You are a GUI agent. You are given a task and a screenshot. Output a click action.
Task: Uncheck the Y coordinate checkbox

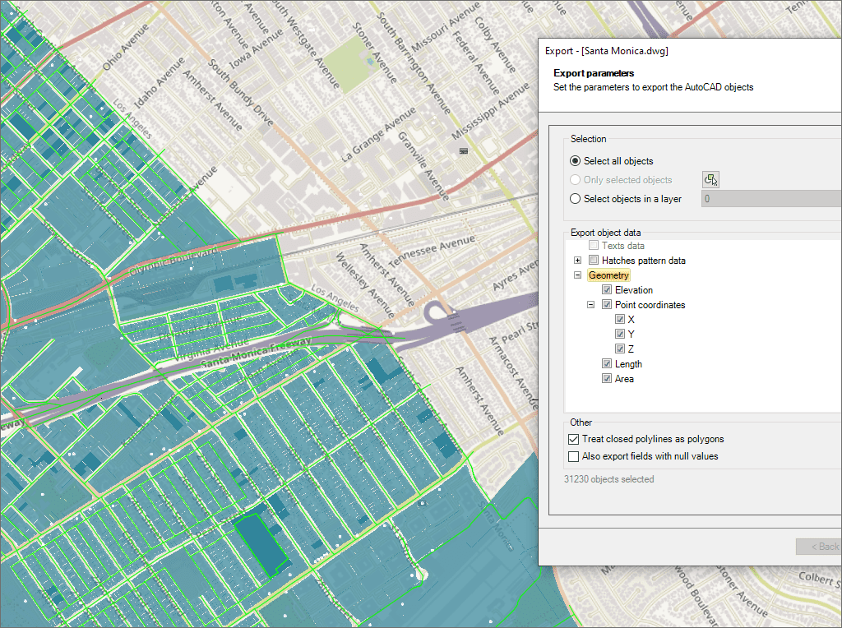tap(620, 335)
